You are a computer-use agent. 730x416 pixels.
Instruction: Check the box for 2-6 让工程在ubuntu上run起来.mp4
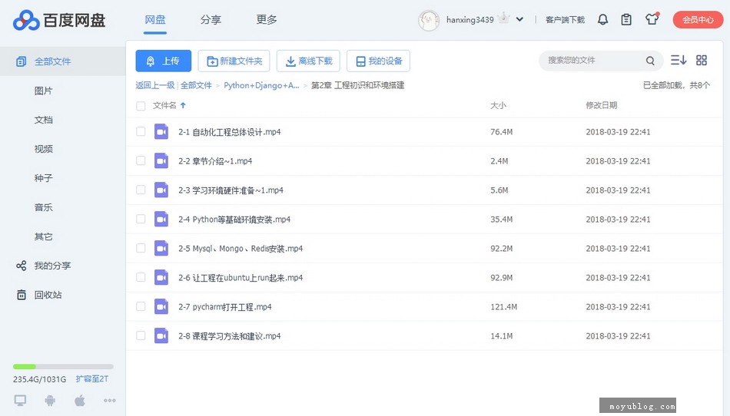tap(141, 278)
